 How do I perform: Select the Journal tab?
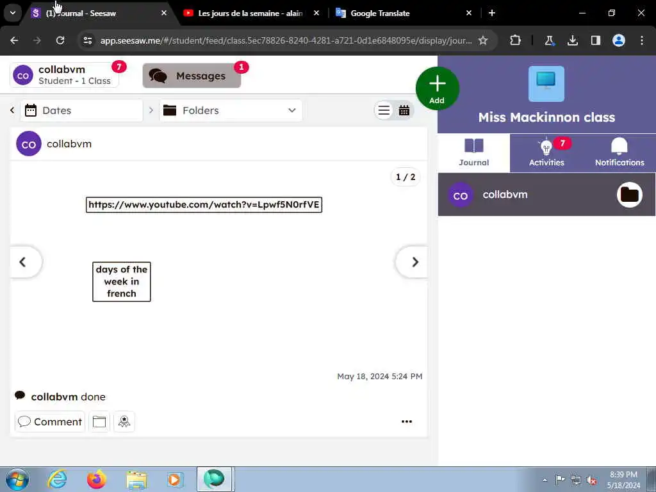click(473, 152)
